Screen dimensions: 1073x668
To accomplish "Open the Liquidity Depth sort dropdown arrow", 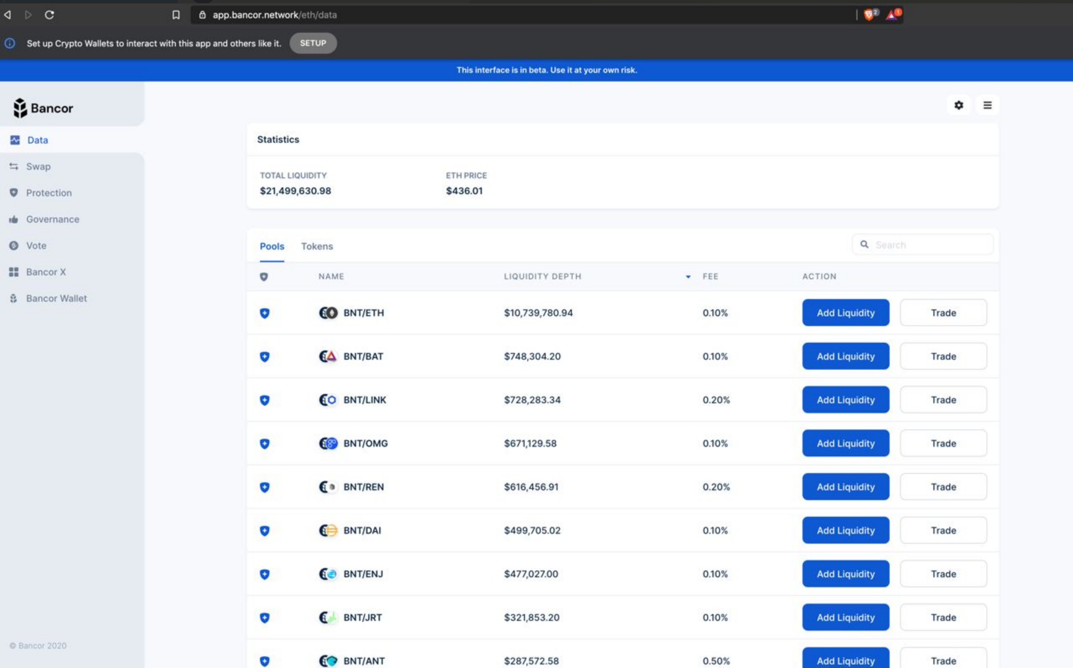I will tap(688, 276).
